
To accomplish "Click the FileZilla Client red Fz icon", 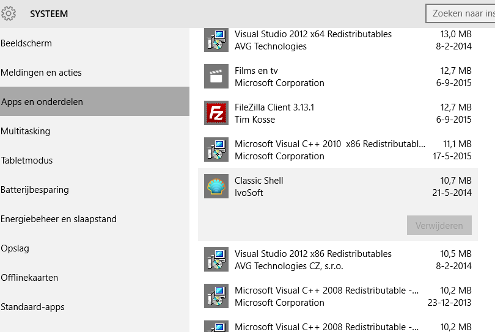I will (x=216, y=113).
